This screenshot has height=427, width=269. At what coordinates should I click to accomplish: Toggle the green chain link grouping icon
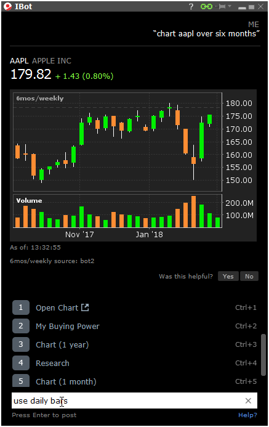point(206,7)
